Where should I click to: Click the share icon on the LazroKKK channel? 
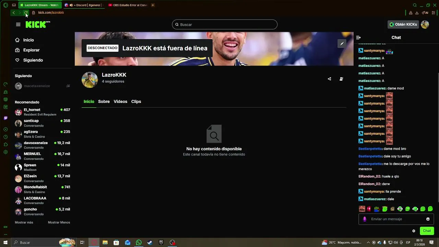click(x=329, y=79)
